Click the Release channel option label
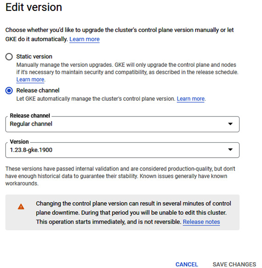 (x=38, y=90)
